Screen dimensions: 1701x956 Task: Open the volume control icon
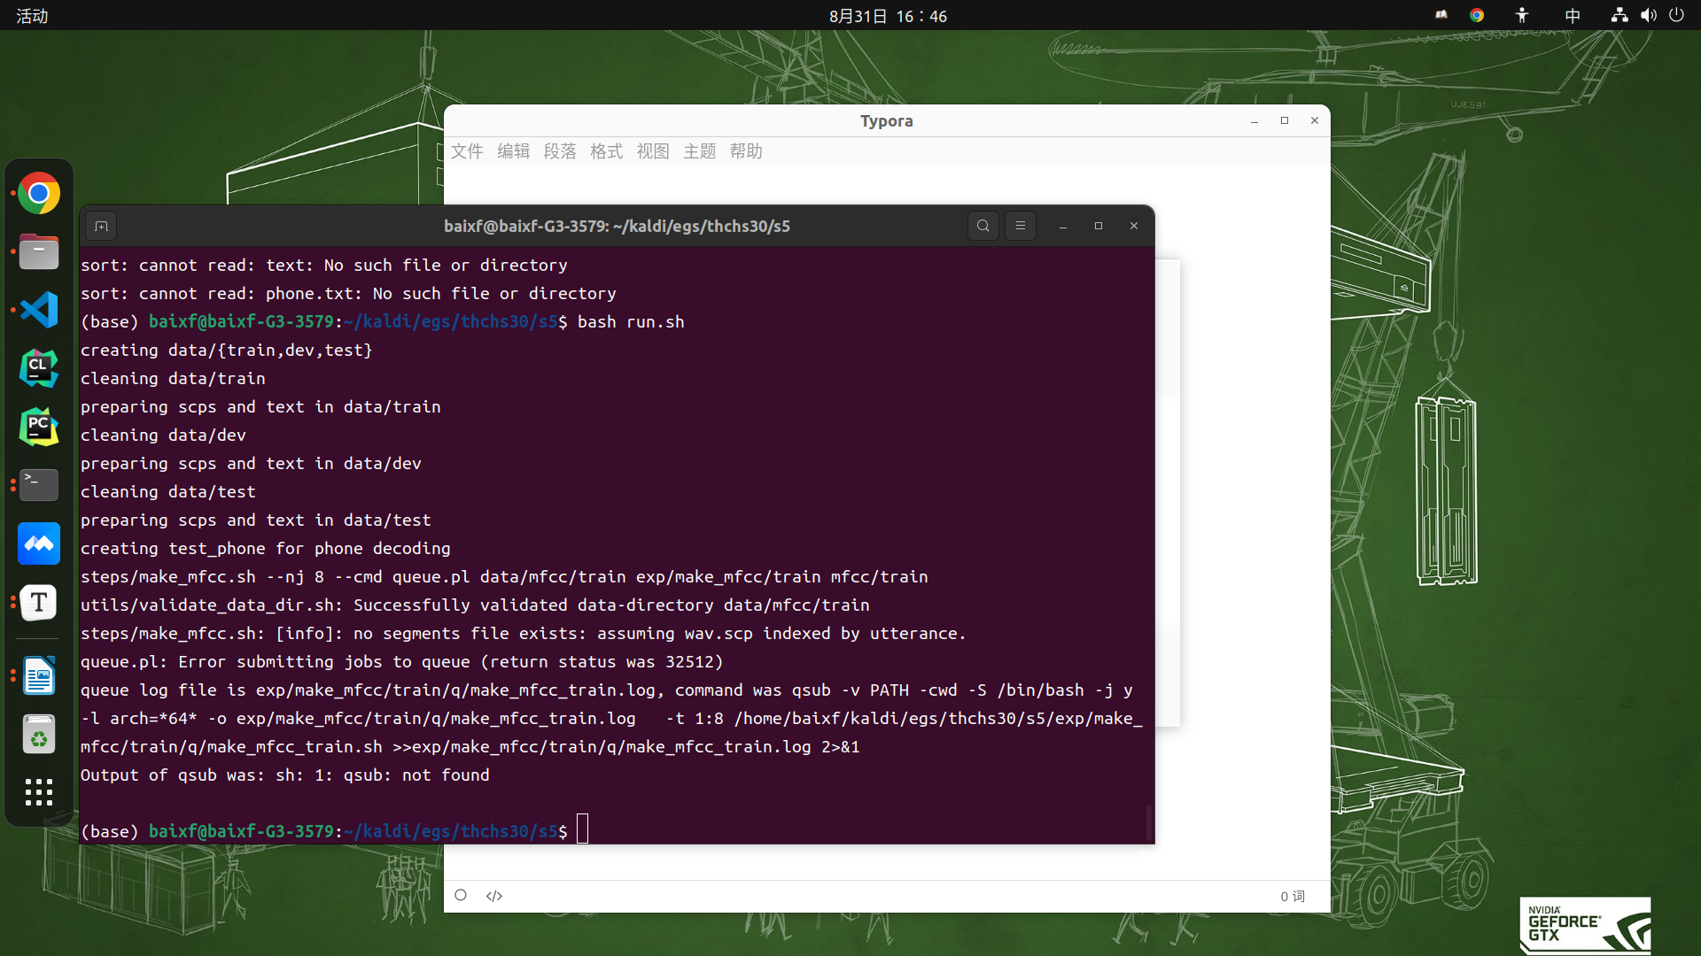point(1648,15)
